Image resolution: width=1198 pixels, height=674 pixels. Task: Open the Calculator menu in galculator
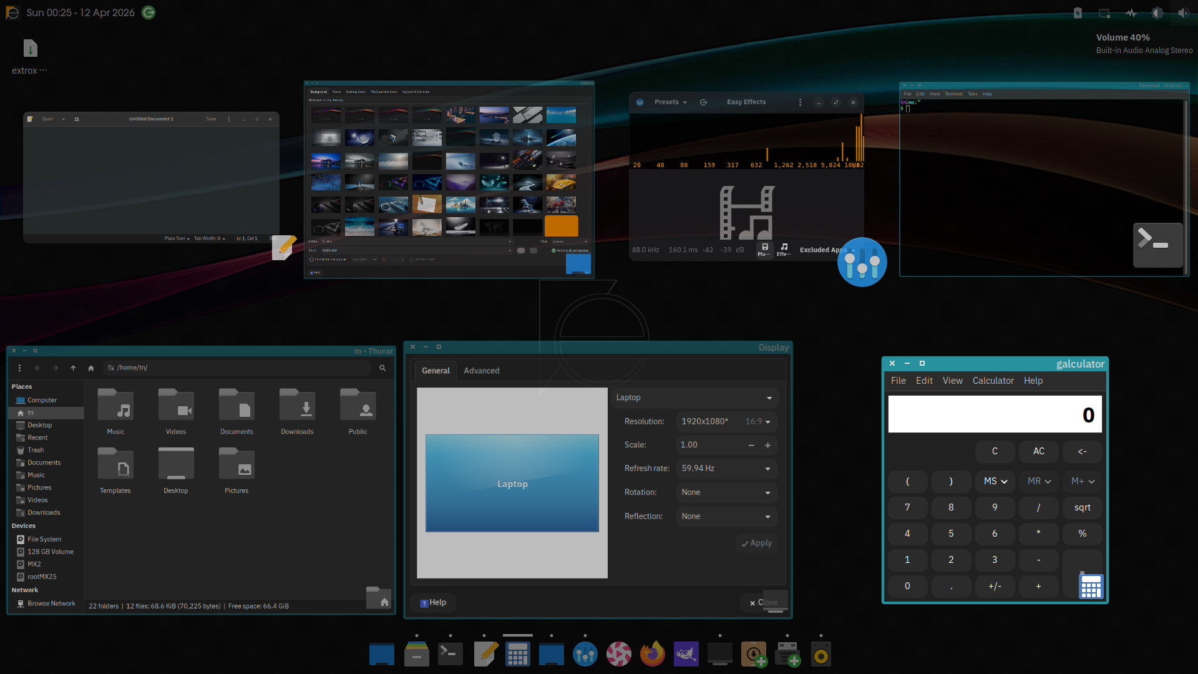point(993,381)
